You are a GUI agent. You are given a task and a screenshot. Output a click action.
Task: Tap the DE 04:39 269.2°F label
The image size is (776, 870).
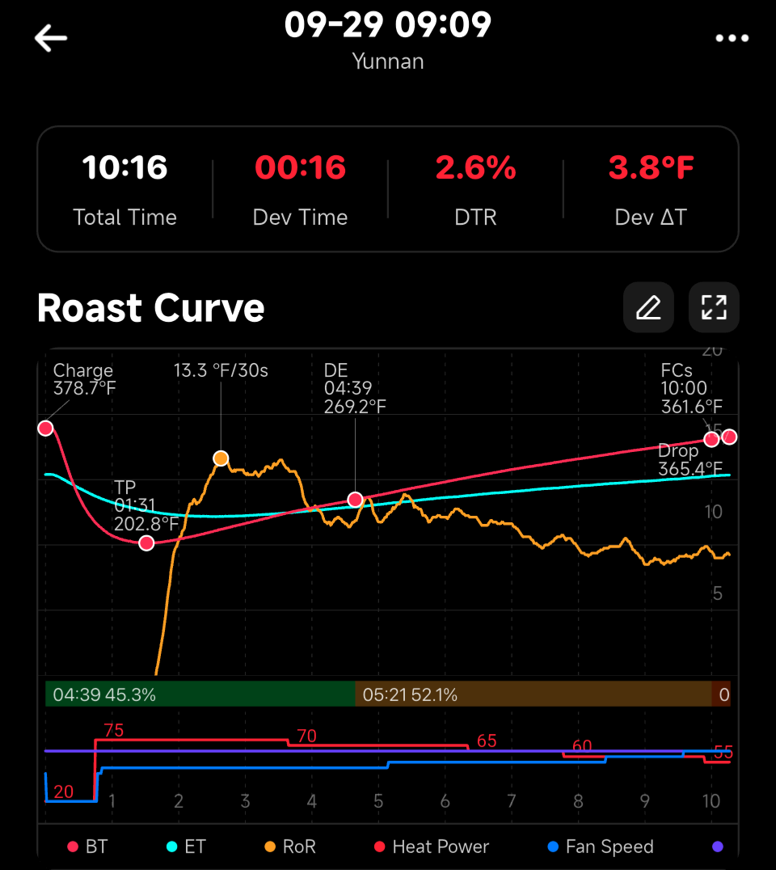(355, 388)
